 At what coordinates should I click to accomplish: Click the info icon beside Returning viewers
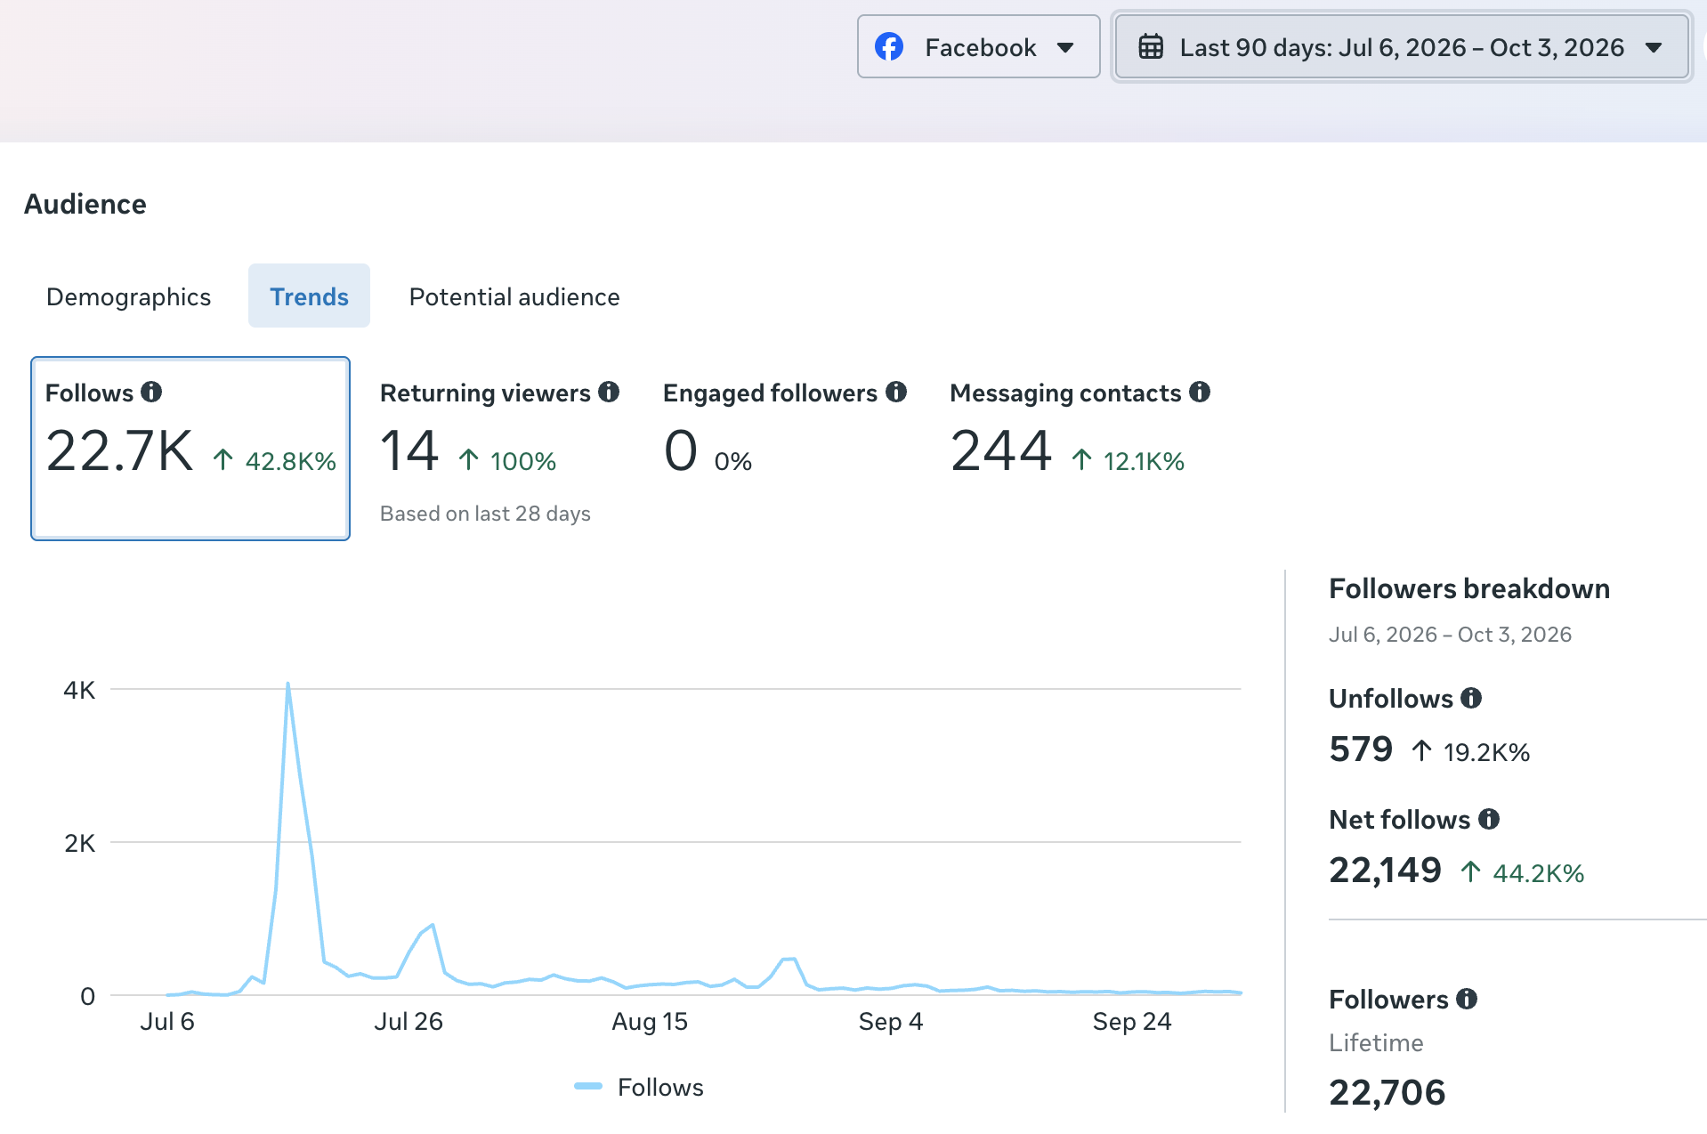click(x=609, y=392)
